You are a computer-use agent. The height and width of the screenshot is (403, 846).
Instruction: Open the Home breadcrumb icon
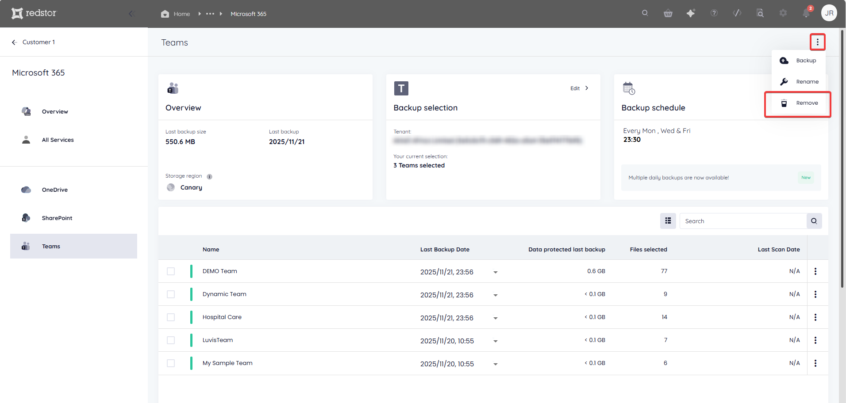pyautogui.click(x=165, y=14)
